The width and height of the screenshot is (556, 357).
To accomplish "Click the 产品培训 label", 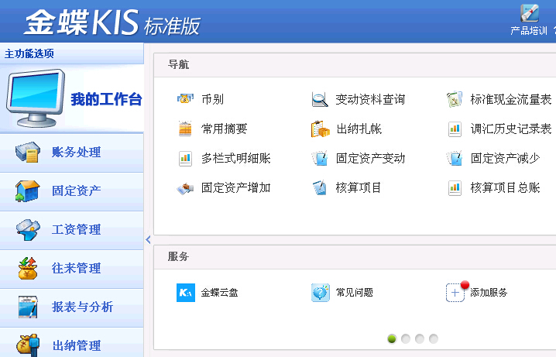I will [529, 30].
